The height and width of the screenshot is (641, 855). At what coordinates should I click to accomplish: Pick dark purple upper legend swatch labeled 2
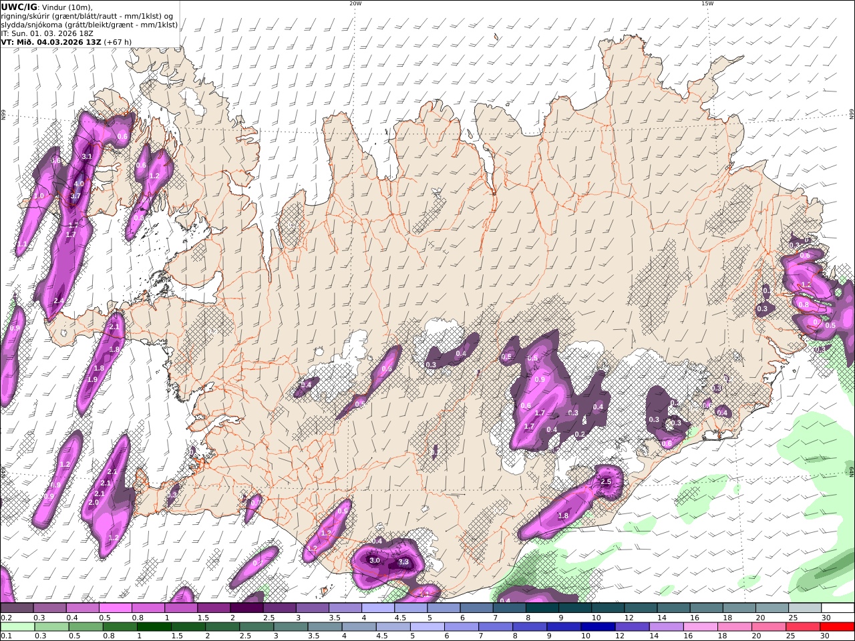tap(246, 608)
